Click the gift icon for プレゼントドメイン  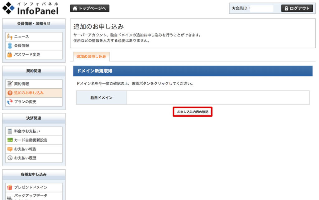point(10,187)
